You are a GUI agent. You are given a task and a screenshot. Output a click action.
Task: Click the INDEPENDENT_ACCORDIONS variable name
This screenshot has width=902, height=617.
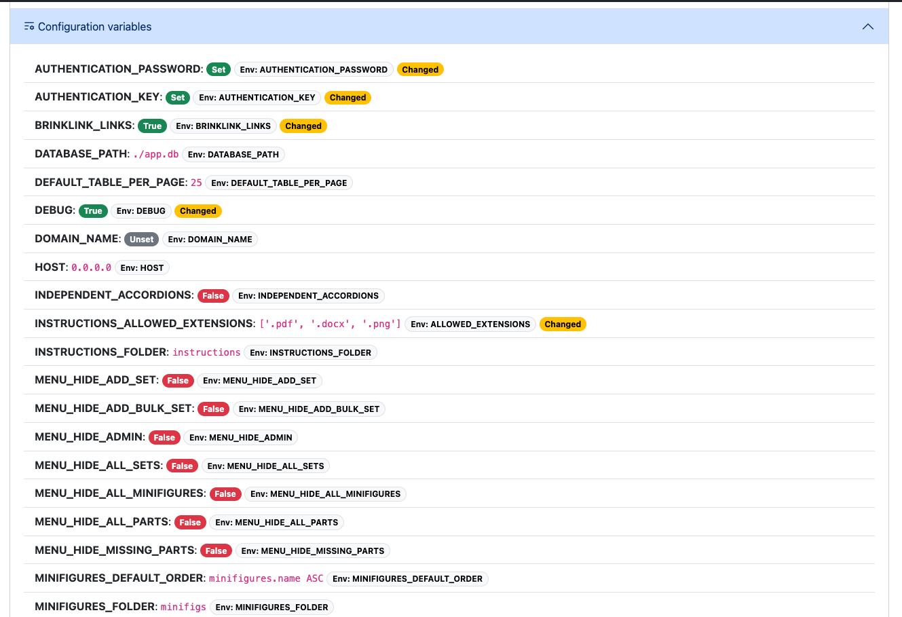pos(113,295)
